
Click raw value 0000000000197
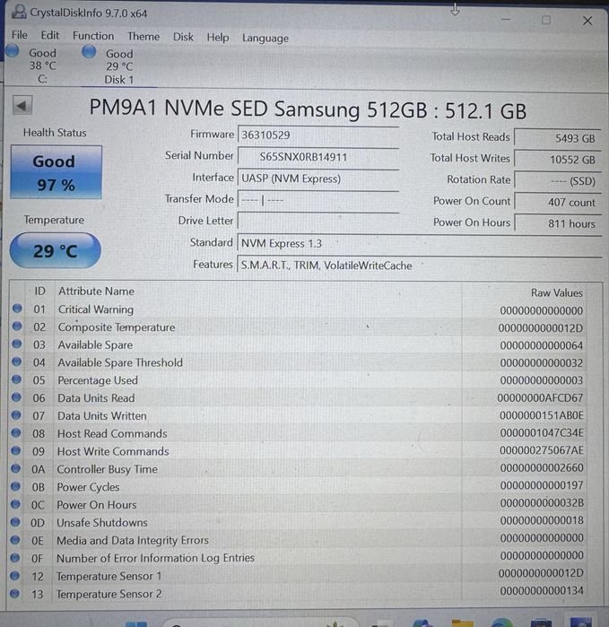[x=542, y=485]
